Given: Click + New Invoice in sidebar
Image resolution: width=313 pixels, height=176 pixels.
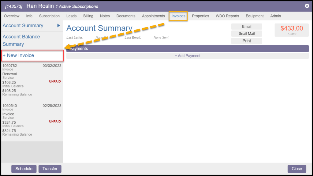Looking at the screenshot, I should (18, 55).
